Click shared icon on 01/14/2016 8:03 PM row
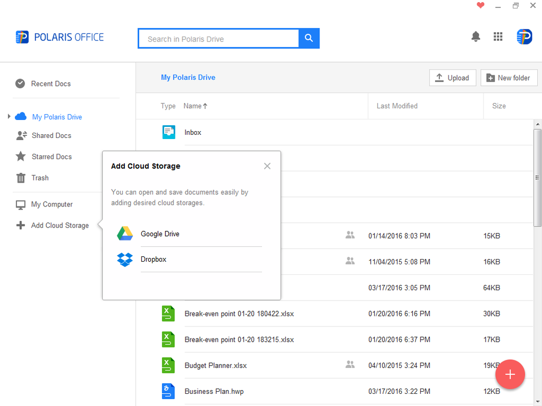 coord(350,235)
